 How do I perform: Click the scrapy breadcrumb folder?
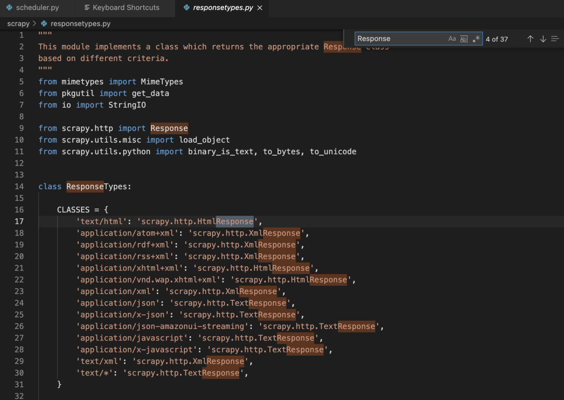18,23
